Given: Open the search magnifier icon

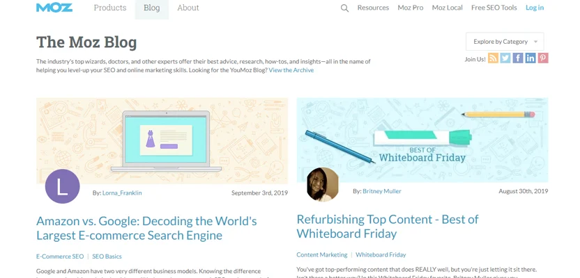Looking at the screenshot, I should (x=344, y=8).
